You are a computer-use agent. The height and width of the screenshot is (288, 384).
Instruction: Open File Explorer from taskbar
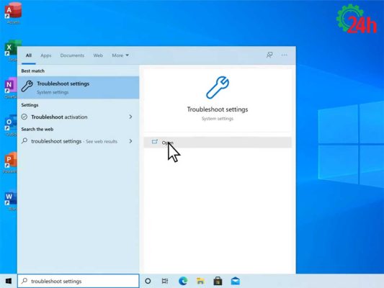[200, 281]
